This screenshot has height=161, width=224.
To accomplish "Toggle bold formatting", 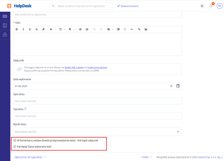I will tap(17, 29).
